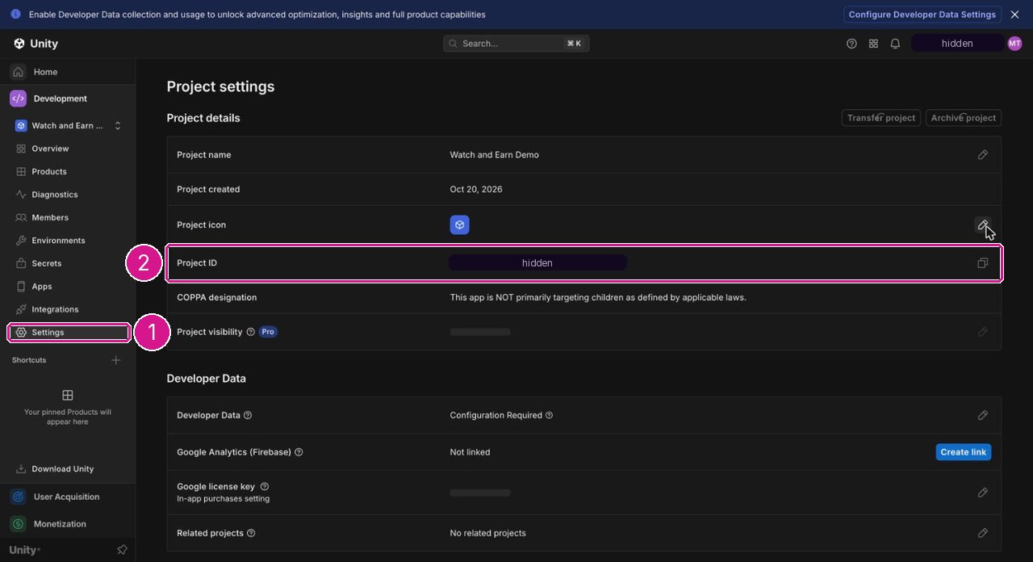Click the blue cube project icon

click(459, 225)
